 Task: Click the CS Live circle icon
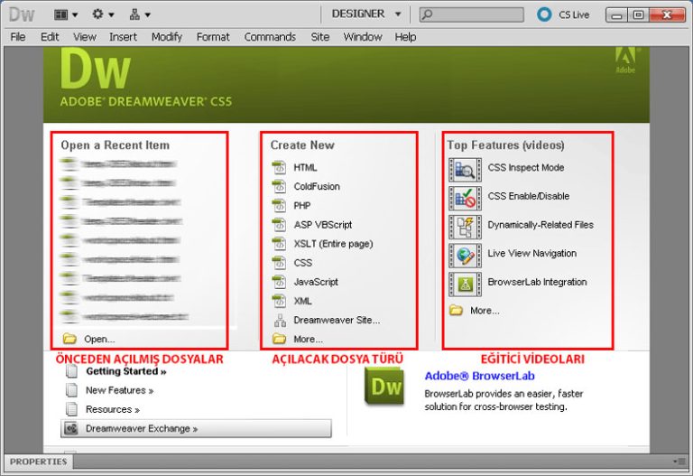point(544,14)
